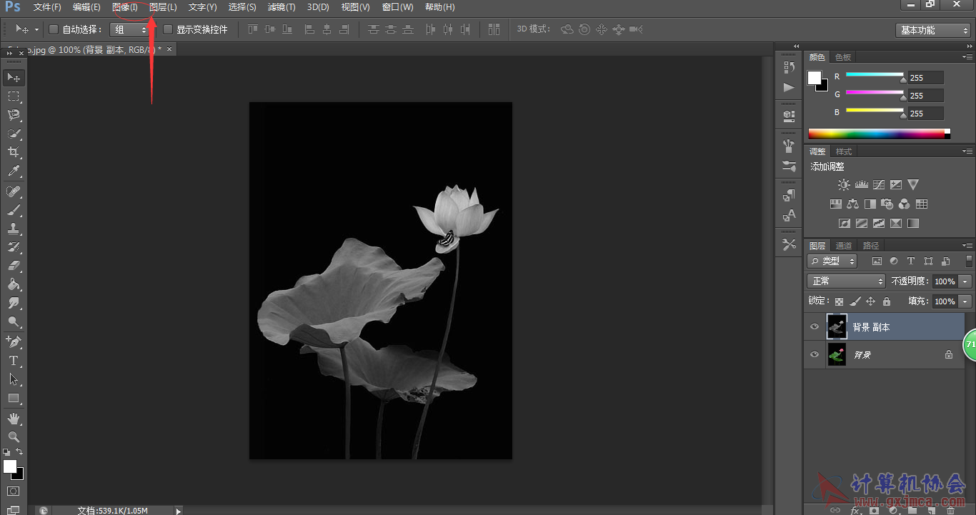
Task: Click the R value input field
Action: (925, 78)
